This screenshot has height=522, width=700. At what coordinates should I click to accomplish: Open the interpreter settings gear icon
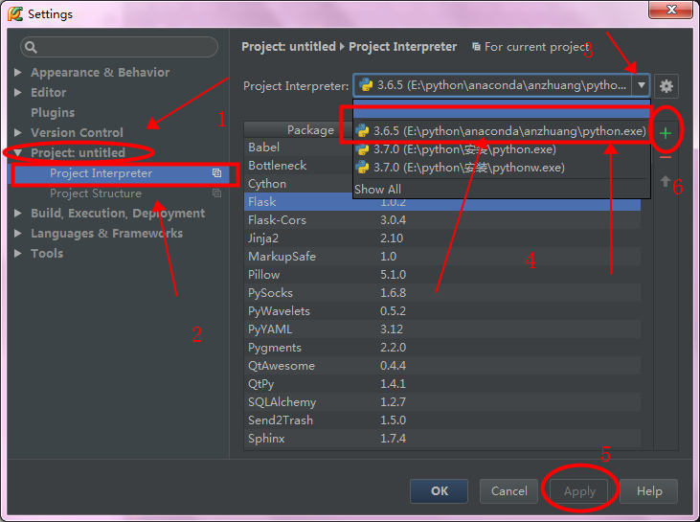click(x=666, y=86)
